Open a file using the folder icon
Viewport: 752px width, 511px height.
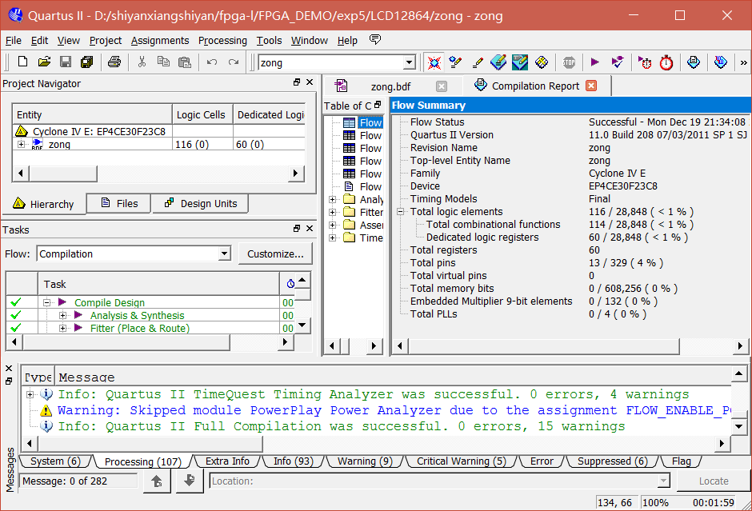coord(44,62)
